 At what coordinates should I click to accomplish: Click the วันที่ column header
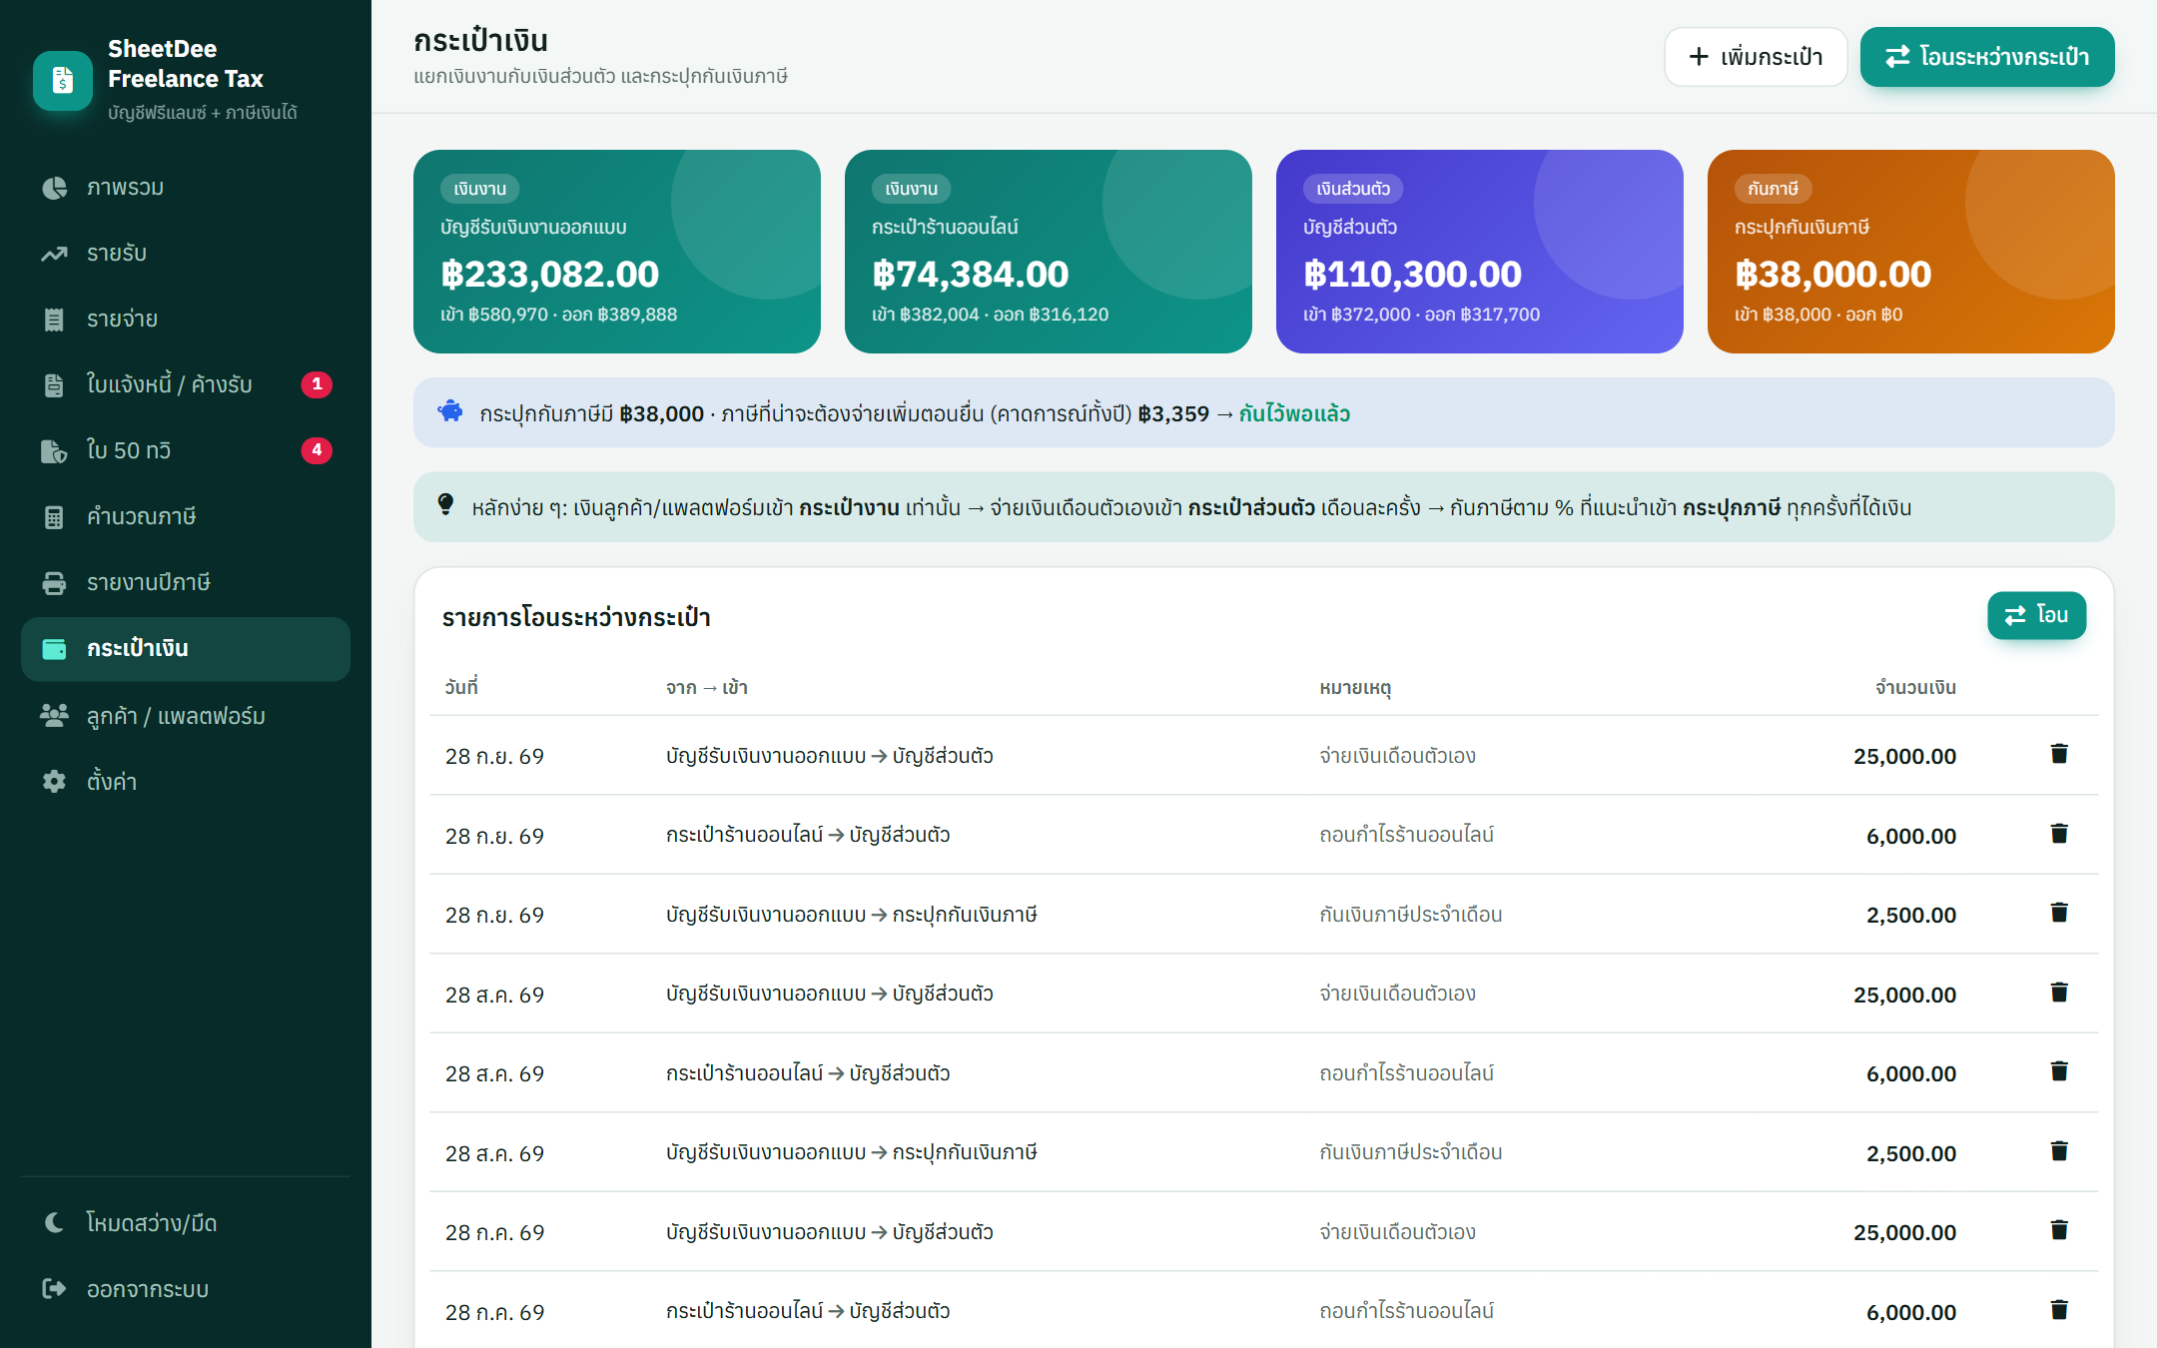click(x=461, y=687)
